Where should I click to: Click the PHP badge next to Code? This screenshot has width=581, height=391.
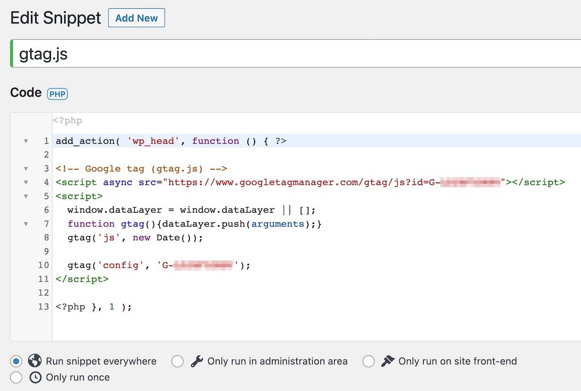pyautogui.click(x=57, y=94)
